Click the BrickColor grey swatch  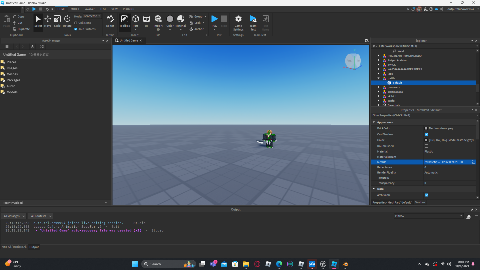[426, 128]
